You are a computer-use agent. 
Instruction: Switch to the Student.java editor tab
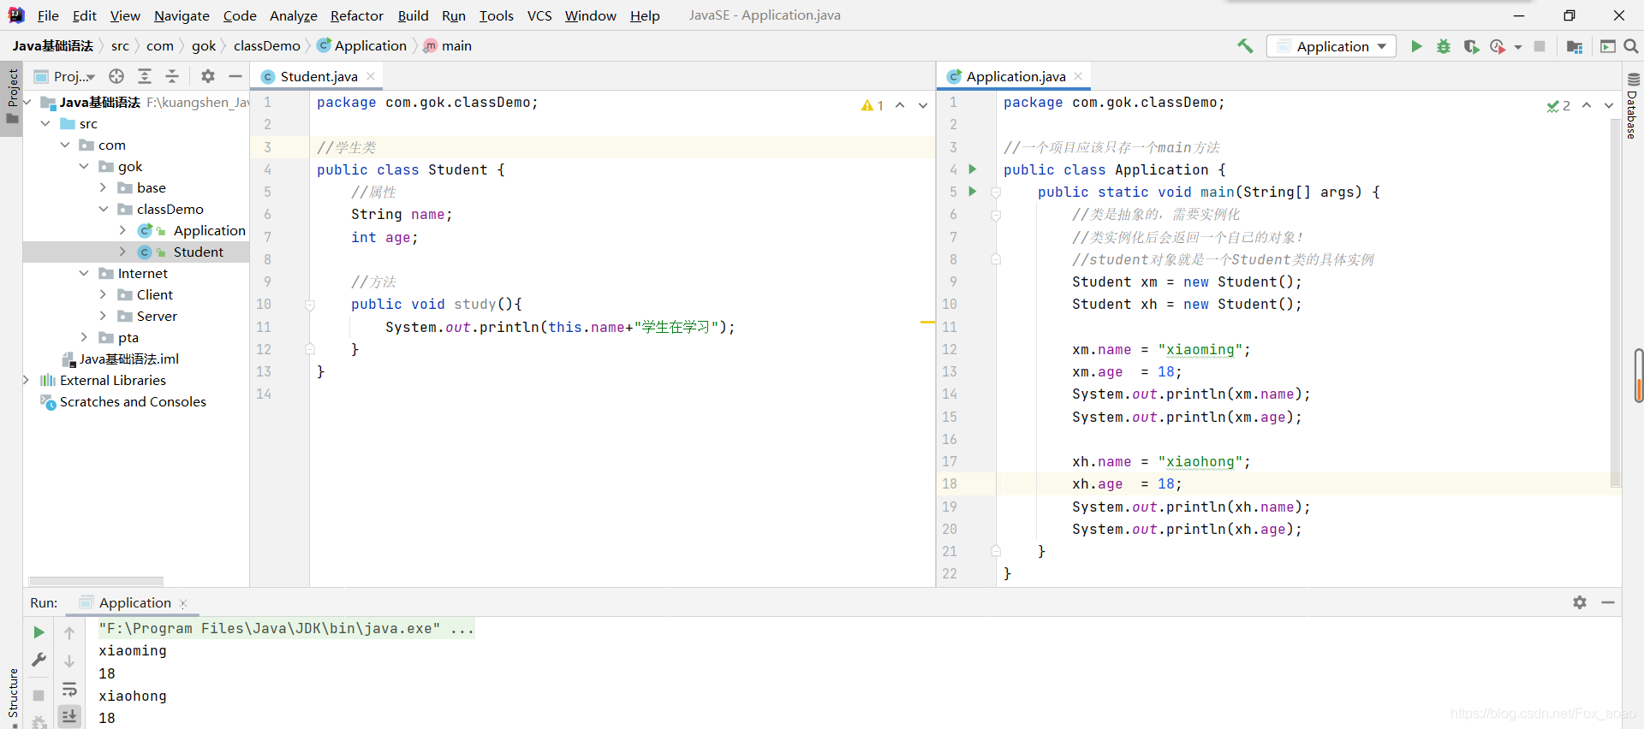point(319,76)
